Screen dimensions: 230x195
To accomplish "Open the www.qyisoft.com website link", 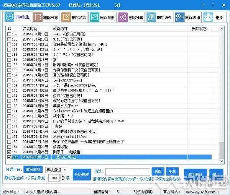I will tap(201, 192).
